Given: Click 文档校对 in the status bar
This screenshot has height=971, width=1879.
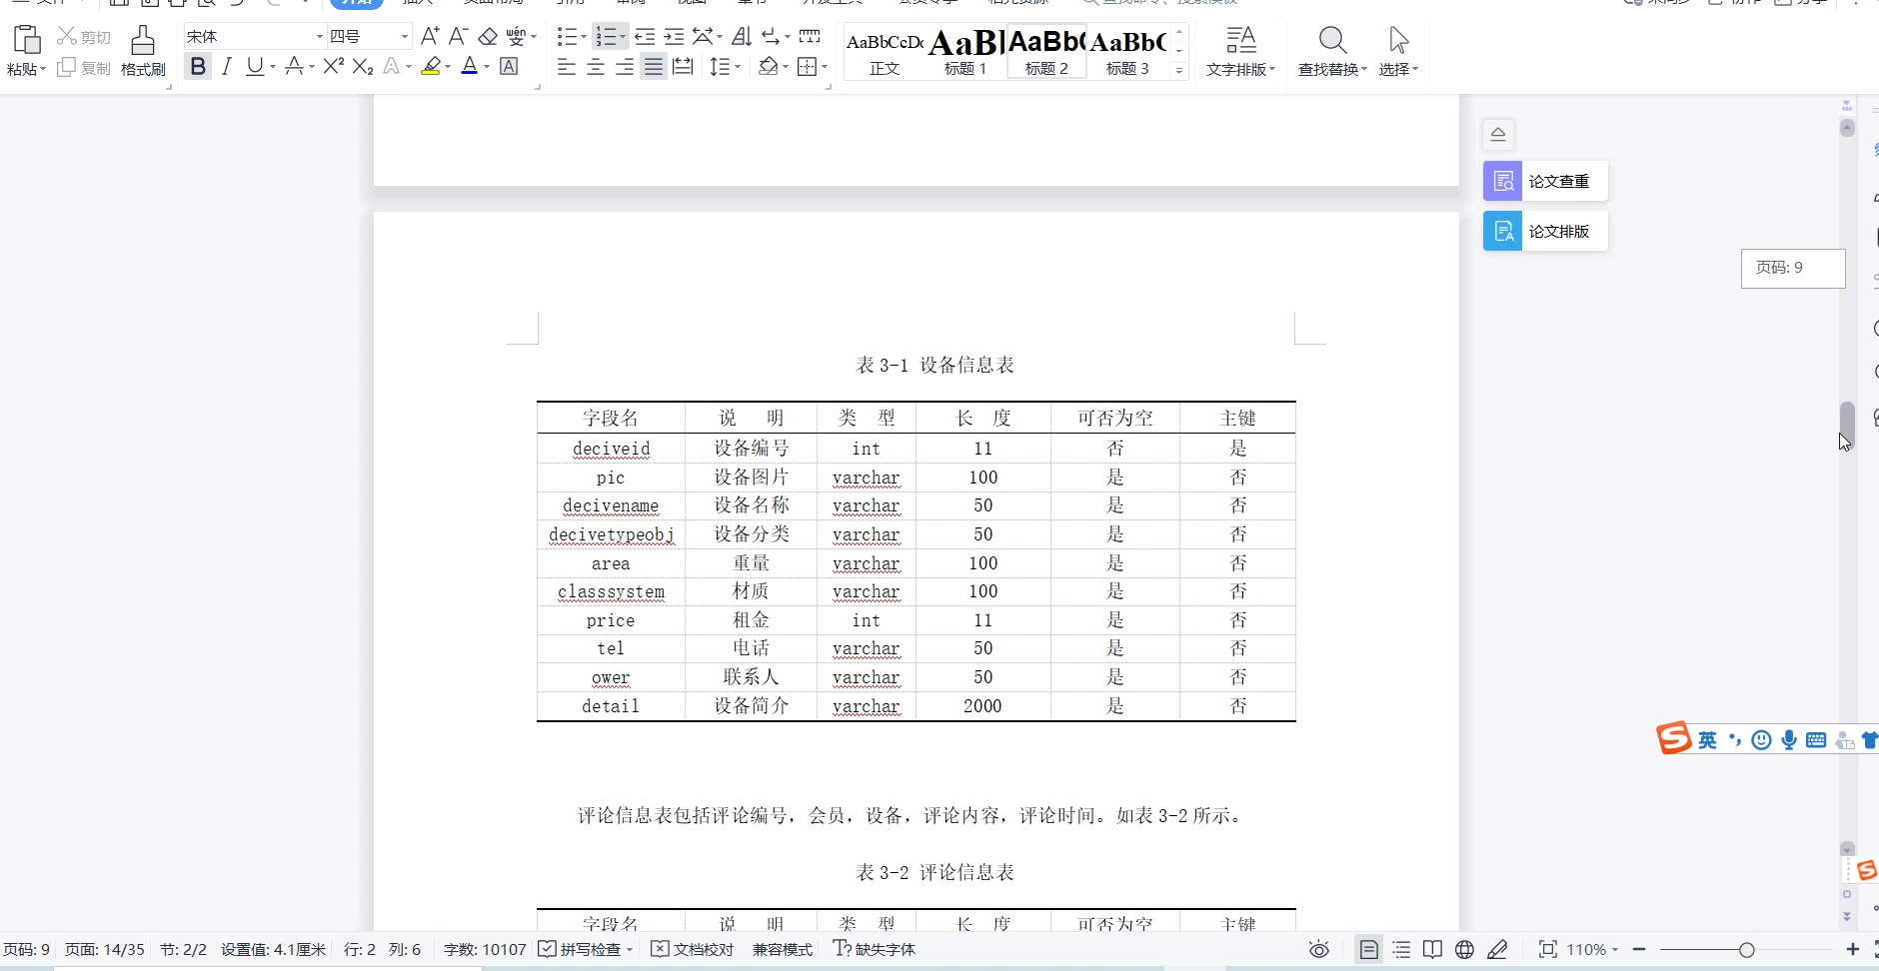Looking at the screenshot, I should [x=693, y=949].
